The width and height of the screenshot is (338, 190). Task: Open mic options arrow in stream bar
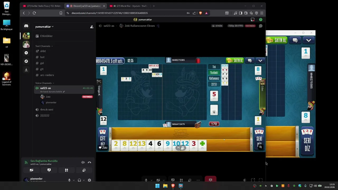coord(152,180)
